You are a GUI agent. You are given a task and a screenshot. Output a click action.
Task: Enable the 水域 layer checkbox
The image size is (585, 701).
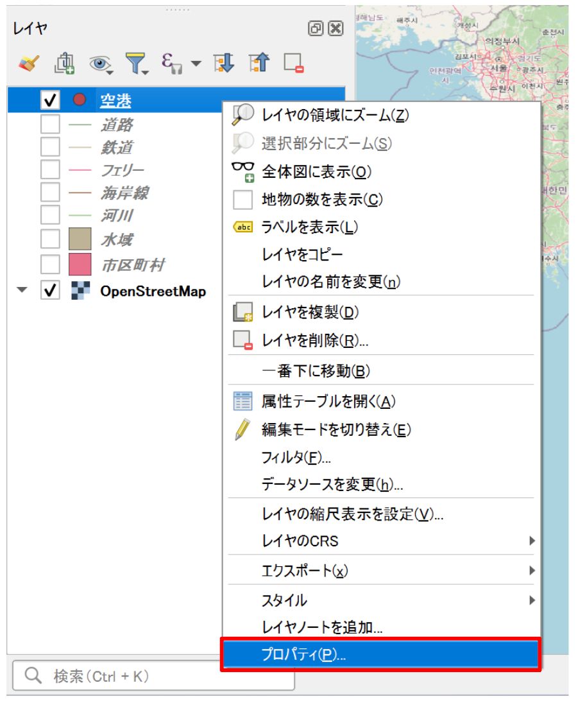(50, 239)
